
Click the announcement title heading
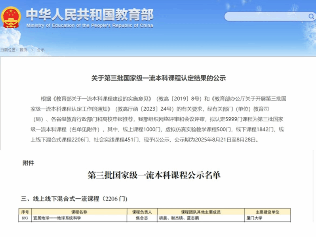pyautogui.click(x=158, y=78)
